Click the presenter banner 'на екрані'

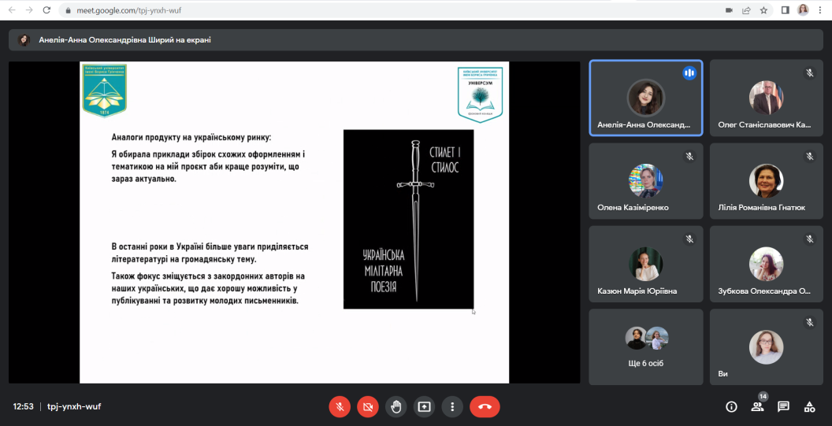pos(415,40)
